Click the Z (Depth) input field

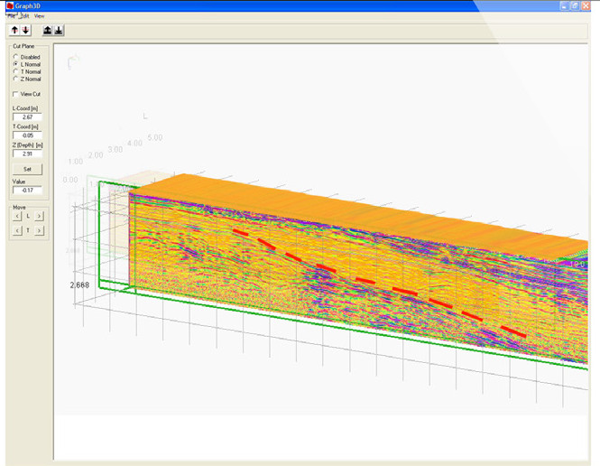pos(28,154)
